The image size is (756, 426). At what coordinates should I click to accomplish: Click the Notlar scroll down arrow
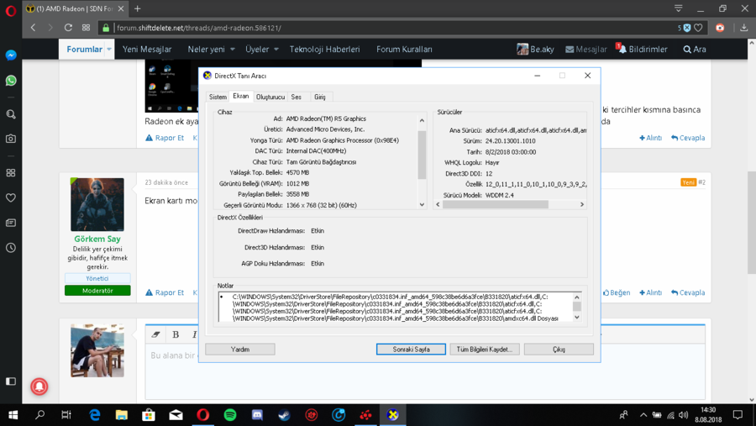[x=576, y=318]
